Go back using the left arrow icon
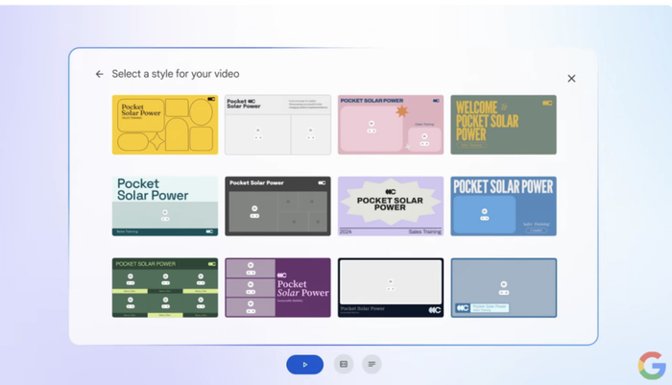 click(100, 74)
